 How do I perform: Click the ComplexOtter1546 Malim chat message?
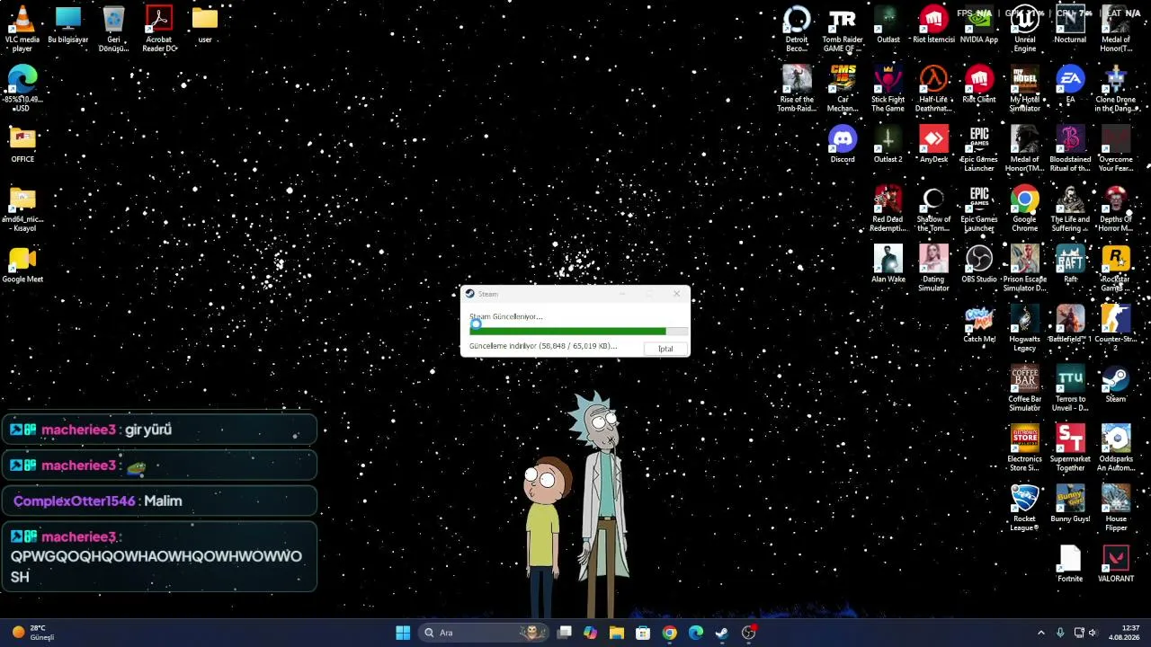(x=159, y=501)
